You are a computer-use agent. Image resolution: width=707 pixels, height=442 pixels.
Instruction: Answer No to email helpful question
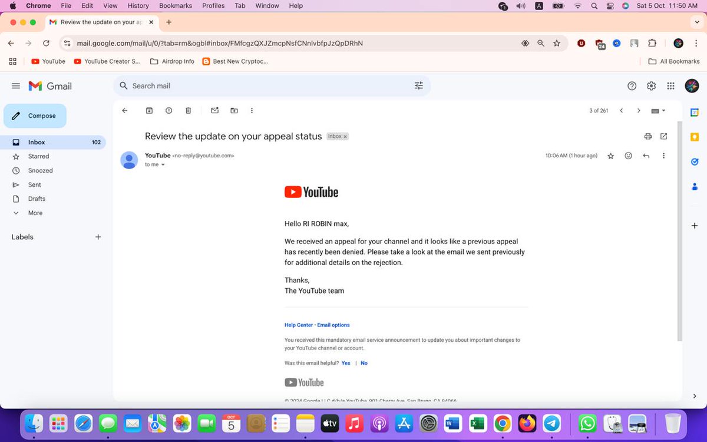tap(364, 363)
